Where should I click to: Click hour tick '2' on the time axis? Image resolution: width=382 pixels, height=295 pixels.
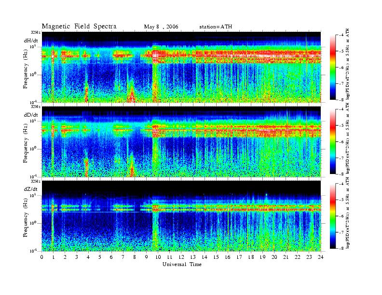tap(65, 257)
